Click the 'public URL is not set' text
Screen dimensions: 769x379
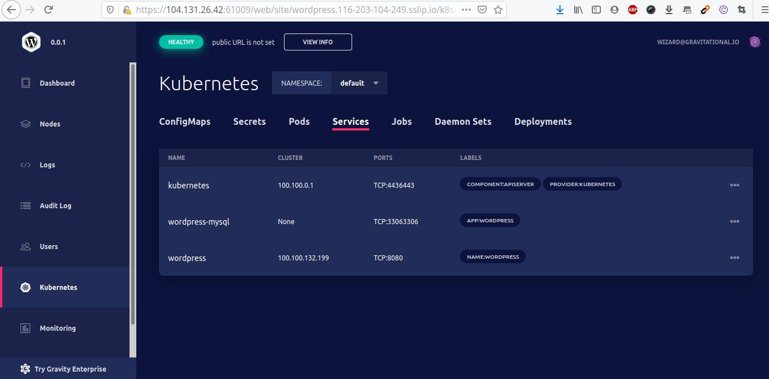[x=243, y=42]
